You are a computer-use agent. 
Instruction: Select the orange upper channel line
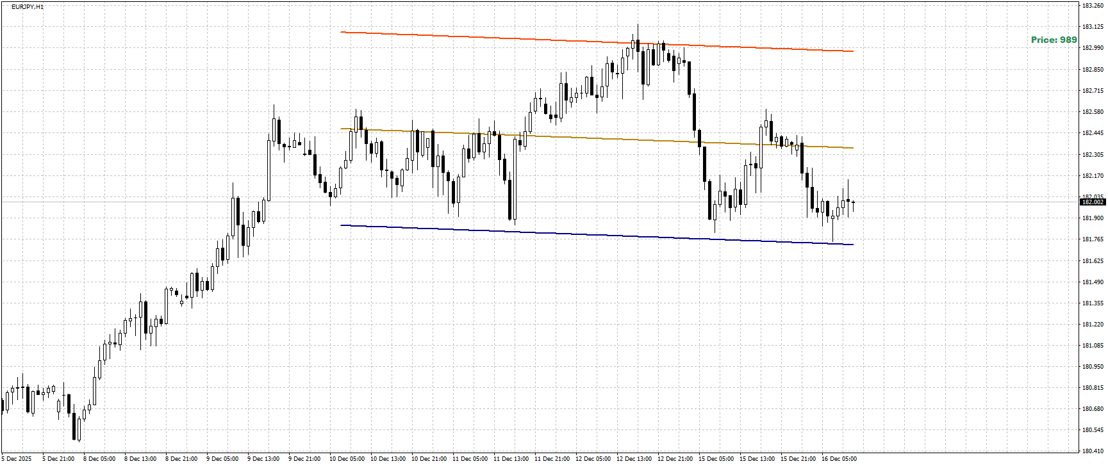click(597, 42)
